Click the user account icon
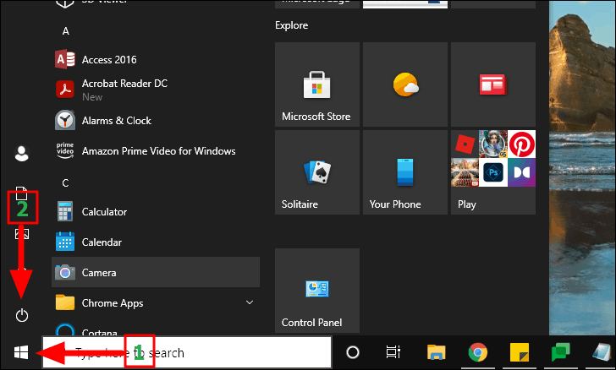The width and height of the screenshot is (616, 370). [x=22, y=154]
